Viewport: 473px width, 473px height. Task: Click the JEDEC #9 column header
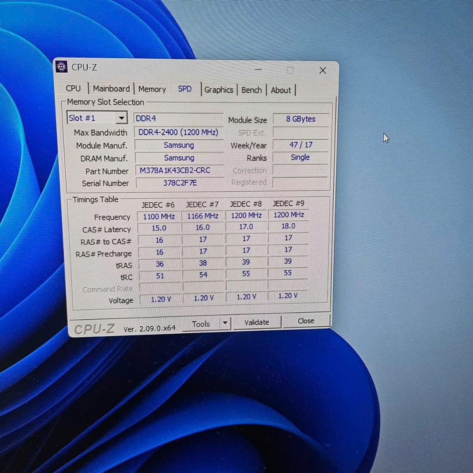[288, 203]
